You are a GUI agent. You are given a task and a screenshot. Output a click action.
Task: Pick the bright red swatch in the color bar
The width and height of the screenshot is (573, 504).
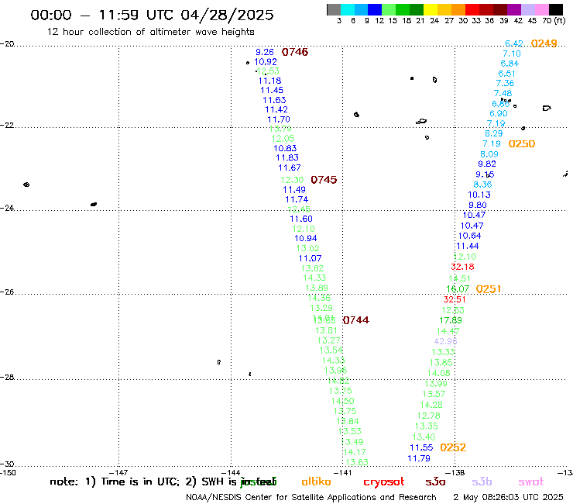[472, 9]
